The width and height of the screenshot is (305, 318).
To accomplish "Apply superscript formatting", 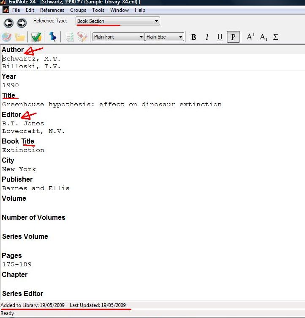I will 250,37.
